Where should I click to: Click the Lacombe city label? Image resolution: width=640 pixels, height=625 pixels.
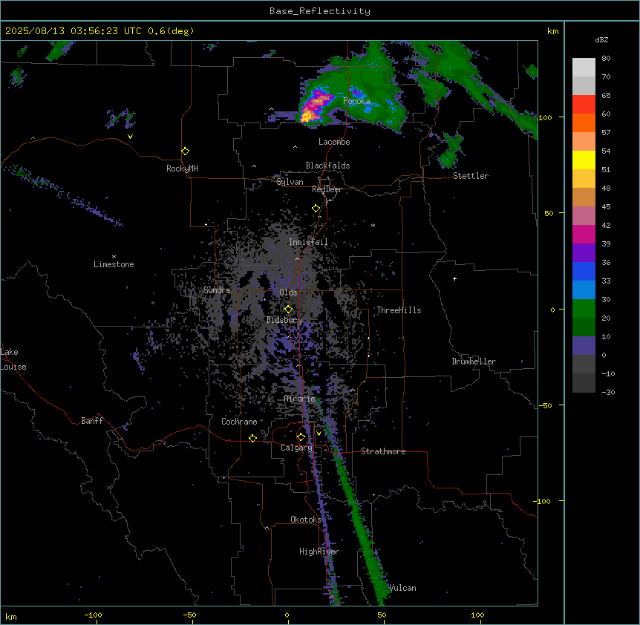334,142
